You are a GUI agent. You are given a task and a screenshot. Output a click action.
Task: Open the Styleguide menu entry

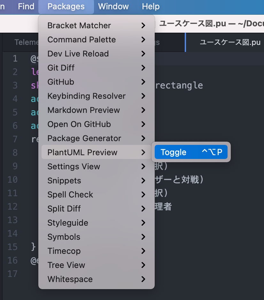pyautogui.click(x=67, y=223)
